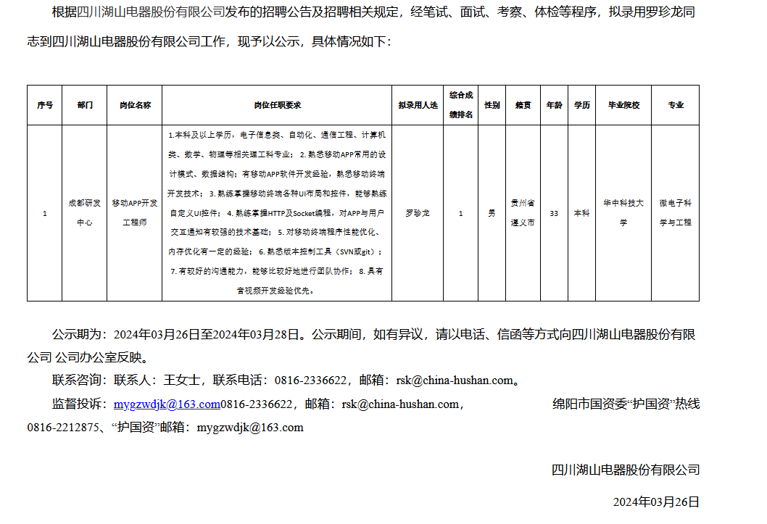
Task: Select the 微电子科学与工程 major cell
Action: point(675,213)
